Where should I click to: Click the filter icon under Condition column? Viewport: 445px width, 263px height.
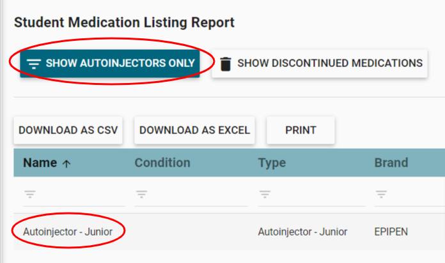(x=141, y=194)
